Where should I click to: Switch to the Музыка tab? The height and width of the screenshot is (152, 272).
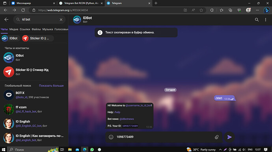[x=48, y=29]
